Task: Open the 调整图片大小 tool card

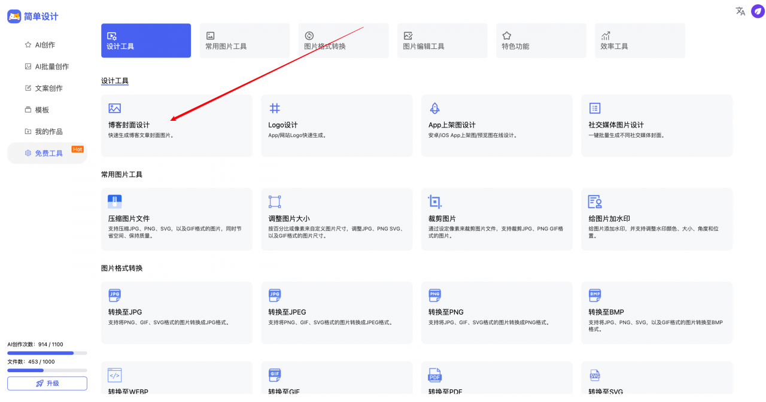Action: (336, 219)
